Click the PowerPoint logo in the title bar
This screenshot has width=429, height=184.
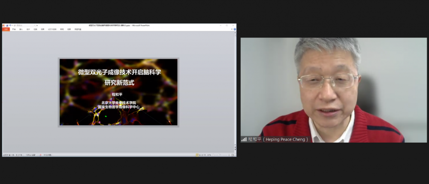pyautogui.click(x=4, y=25)
